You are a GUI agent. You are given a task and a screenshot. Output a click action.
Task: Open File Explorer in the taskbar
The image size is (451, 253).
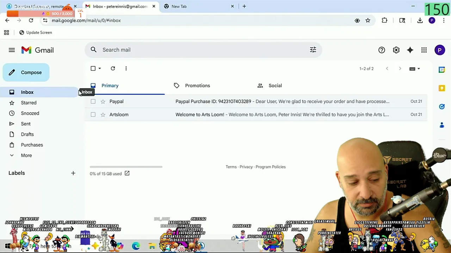152,246
